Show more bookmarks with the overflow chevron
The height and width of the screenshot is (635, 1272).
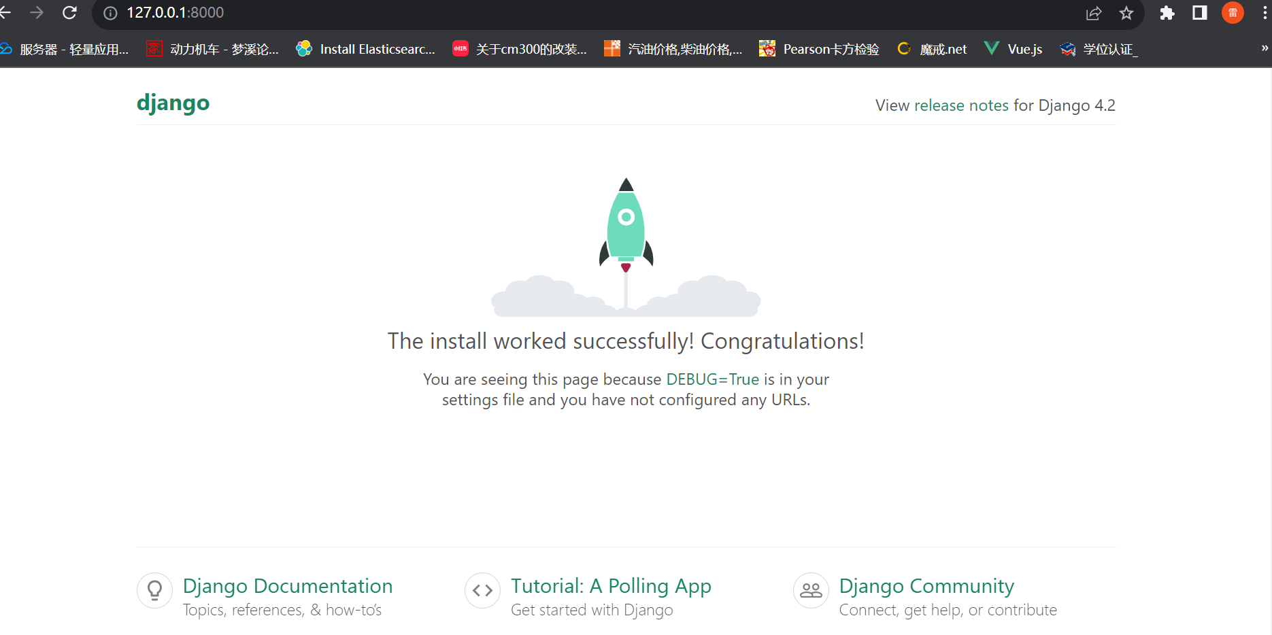[1265, 48]
